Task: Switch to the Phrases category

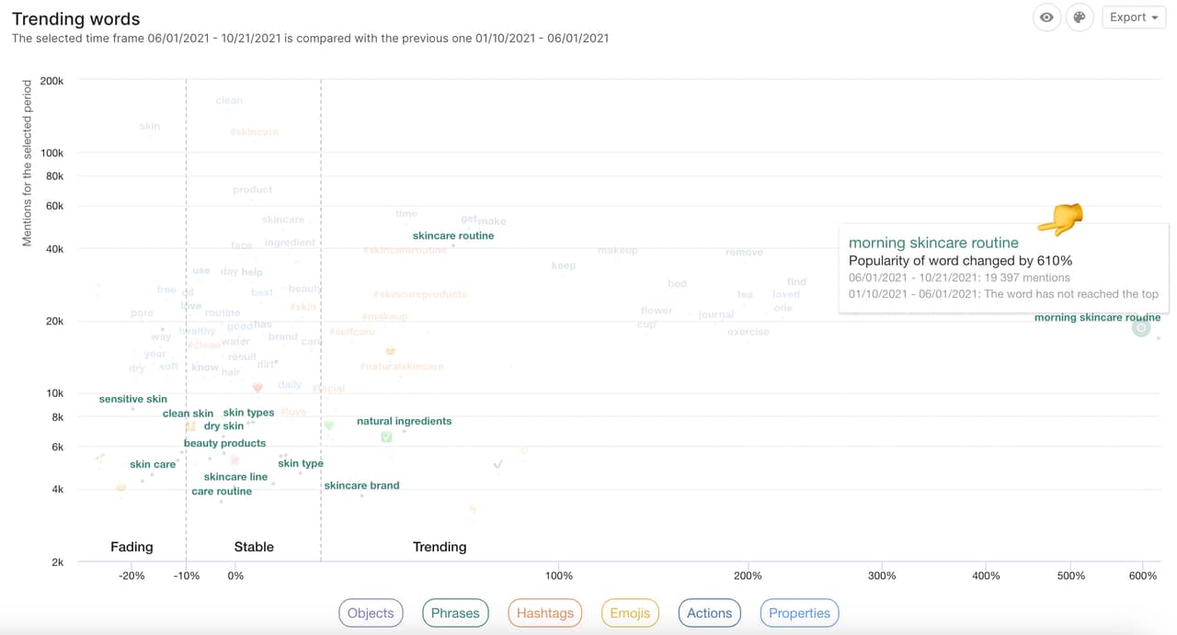Action: 455,613
